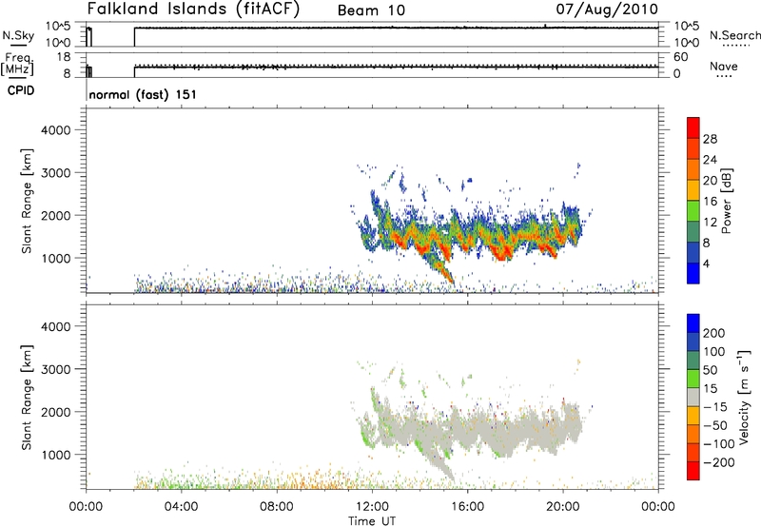The height and width of the screenshot is (527, 761).
Task: Click the '18' frequency axis tick
Action: point(64,57)
